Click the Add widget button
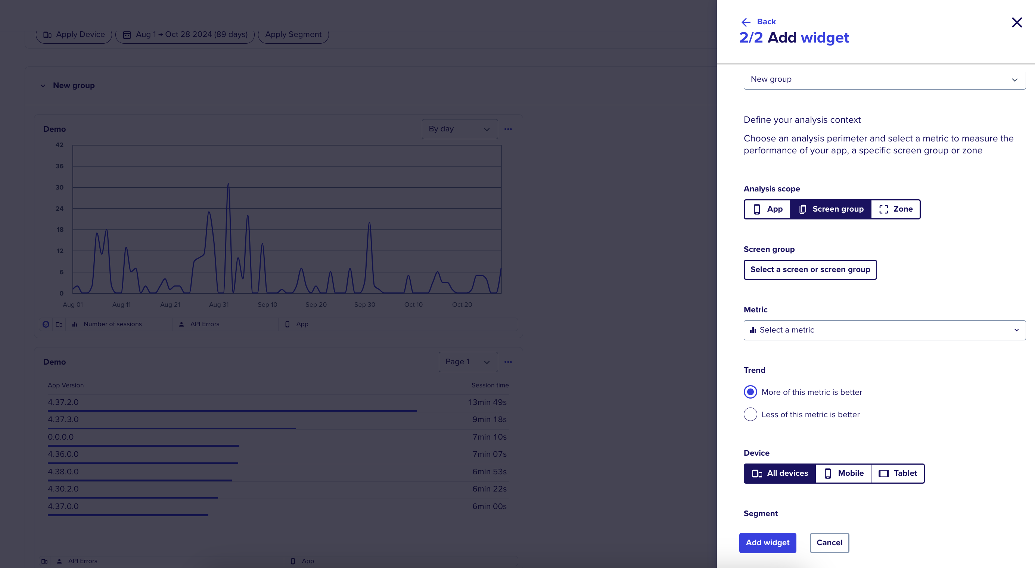 (767, 543)
